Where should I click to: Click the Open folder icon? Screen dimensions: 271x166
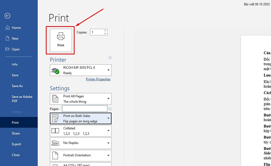coord(7,49)
